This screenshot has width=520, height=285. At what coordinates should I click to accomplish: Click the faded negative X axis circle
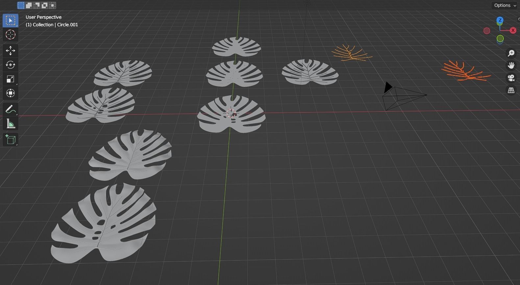coord(487,31)
